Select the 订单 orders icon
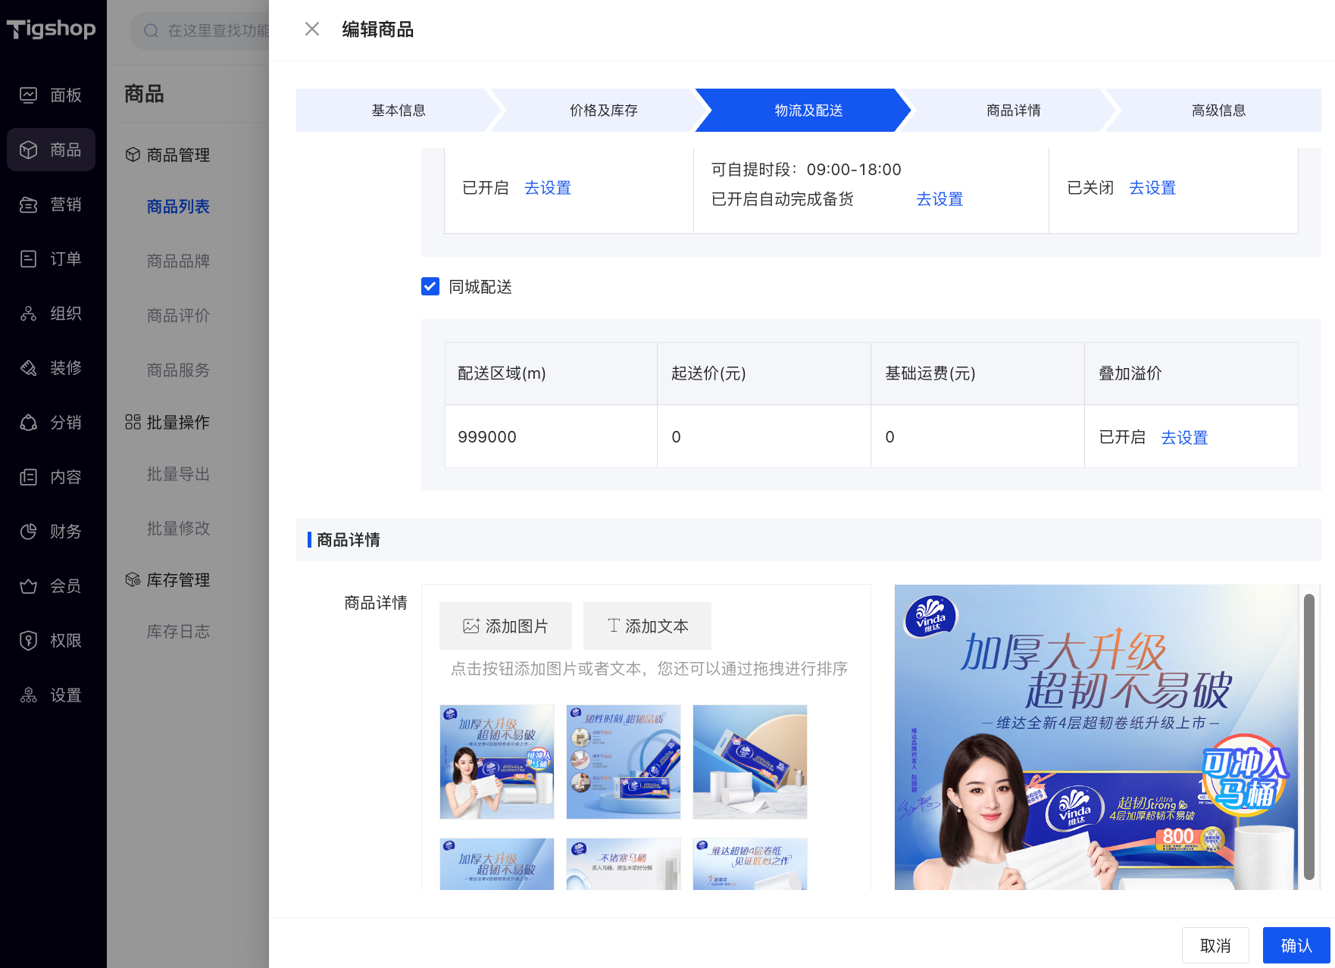This screenshot has width=1335, height=968. [29, 259]
